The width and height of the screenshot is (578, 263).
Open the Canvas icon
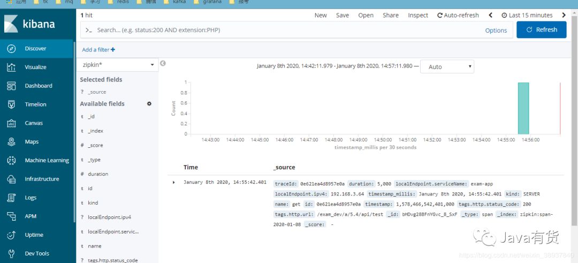tap(11, 123)
